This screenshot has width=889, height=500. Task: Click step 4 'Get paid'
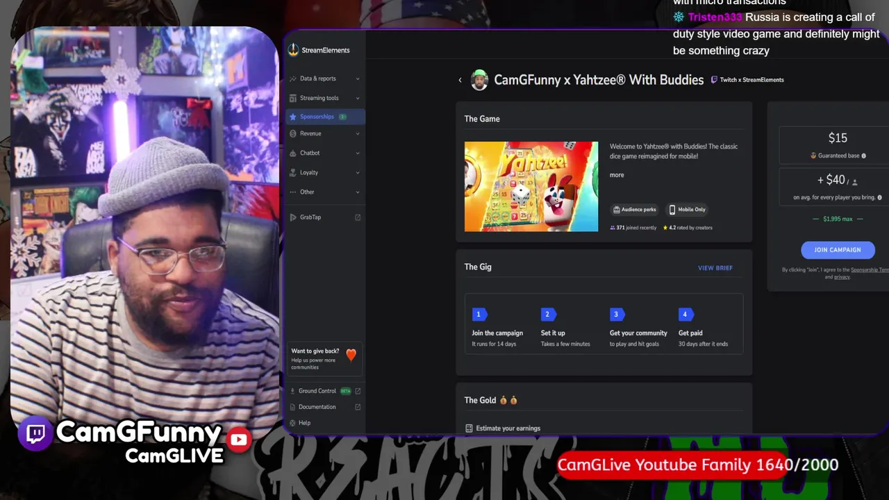coord(703,328)
